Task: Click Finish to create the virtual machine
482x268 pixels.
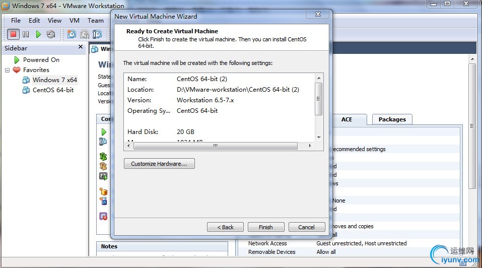Action: point(266,227)
